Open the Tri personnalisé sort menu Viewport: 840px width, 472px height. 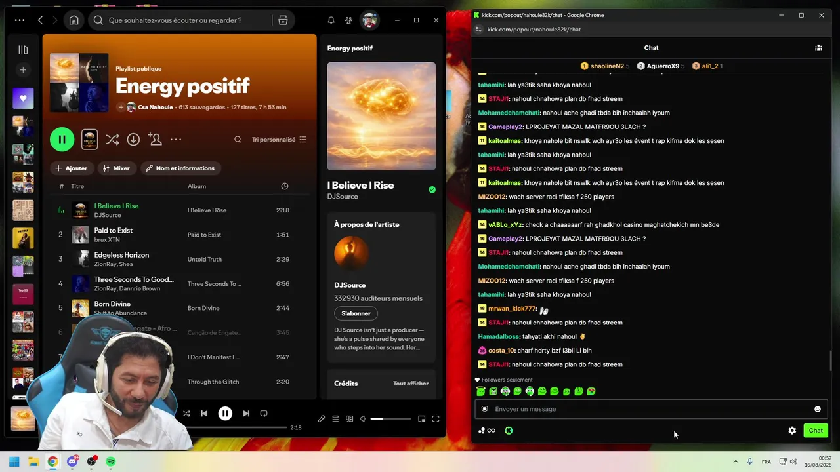(x=279, y=140)
